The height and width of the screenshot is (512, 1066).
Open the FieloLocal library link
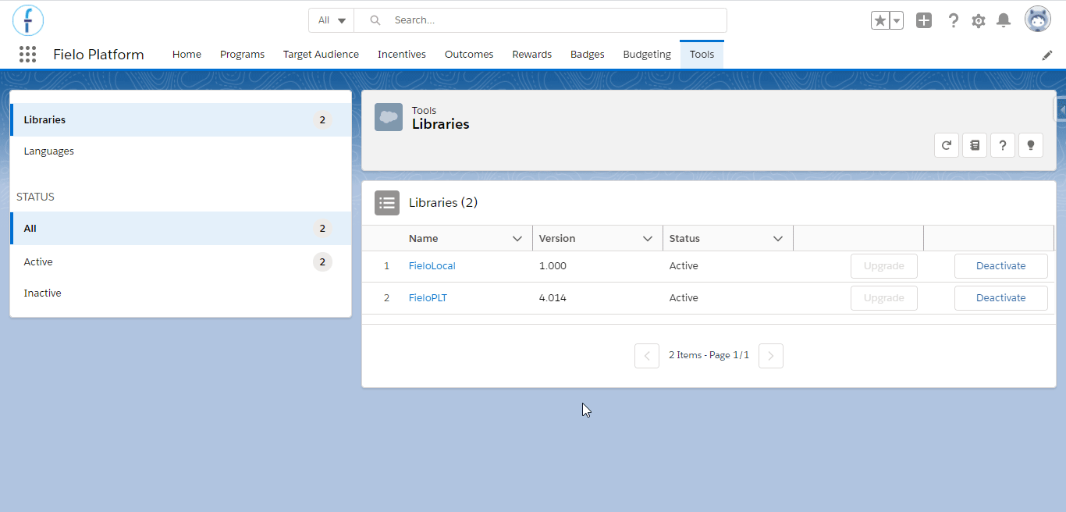(432, 266)
